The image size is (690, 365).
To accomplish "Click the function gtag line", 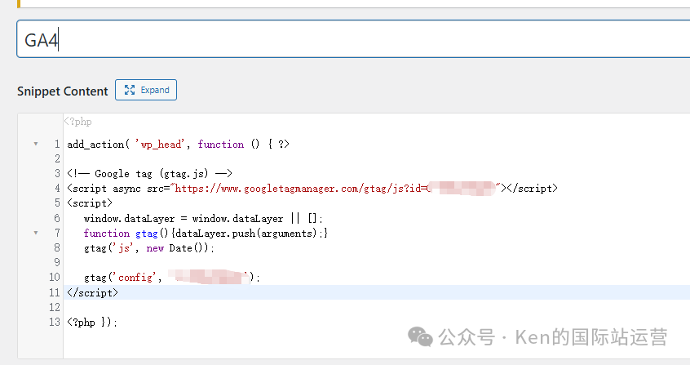I will click(206, 234).
